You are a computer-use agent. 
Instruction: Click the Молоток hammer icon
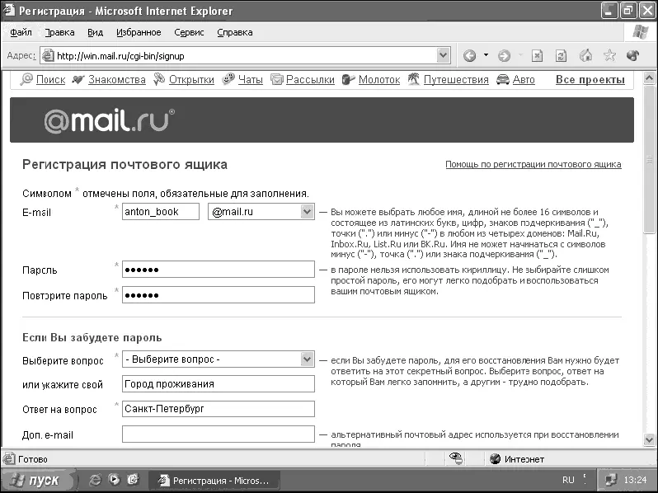(348, 79)
